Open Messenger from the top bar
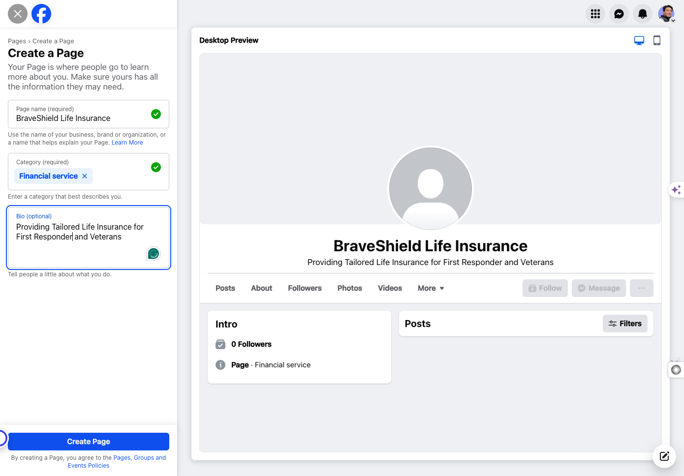This screenshot has width=684, height=476. point(619,14)
